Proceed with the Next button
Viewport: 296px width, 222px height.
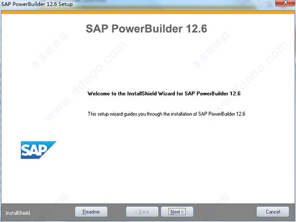pos(177,212)
